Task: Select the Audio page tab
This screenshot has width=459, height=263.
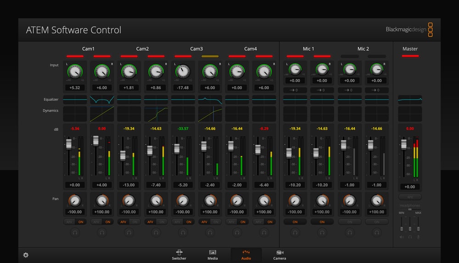Action: (246, 255)
